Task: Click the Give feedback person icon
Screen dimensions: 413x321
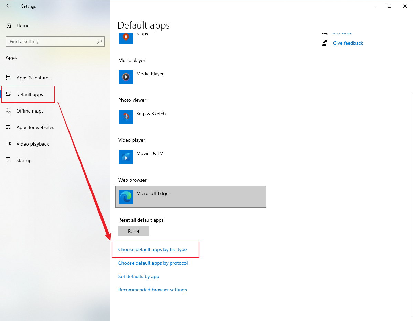Action: 325,43
